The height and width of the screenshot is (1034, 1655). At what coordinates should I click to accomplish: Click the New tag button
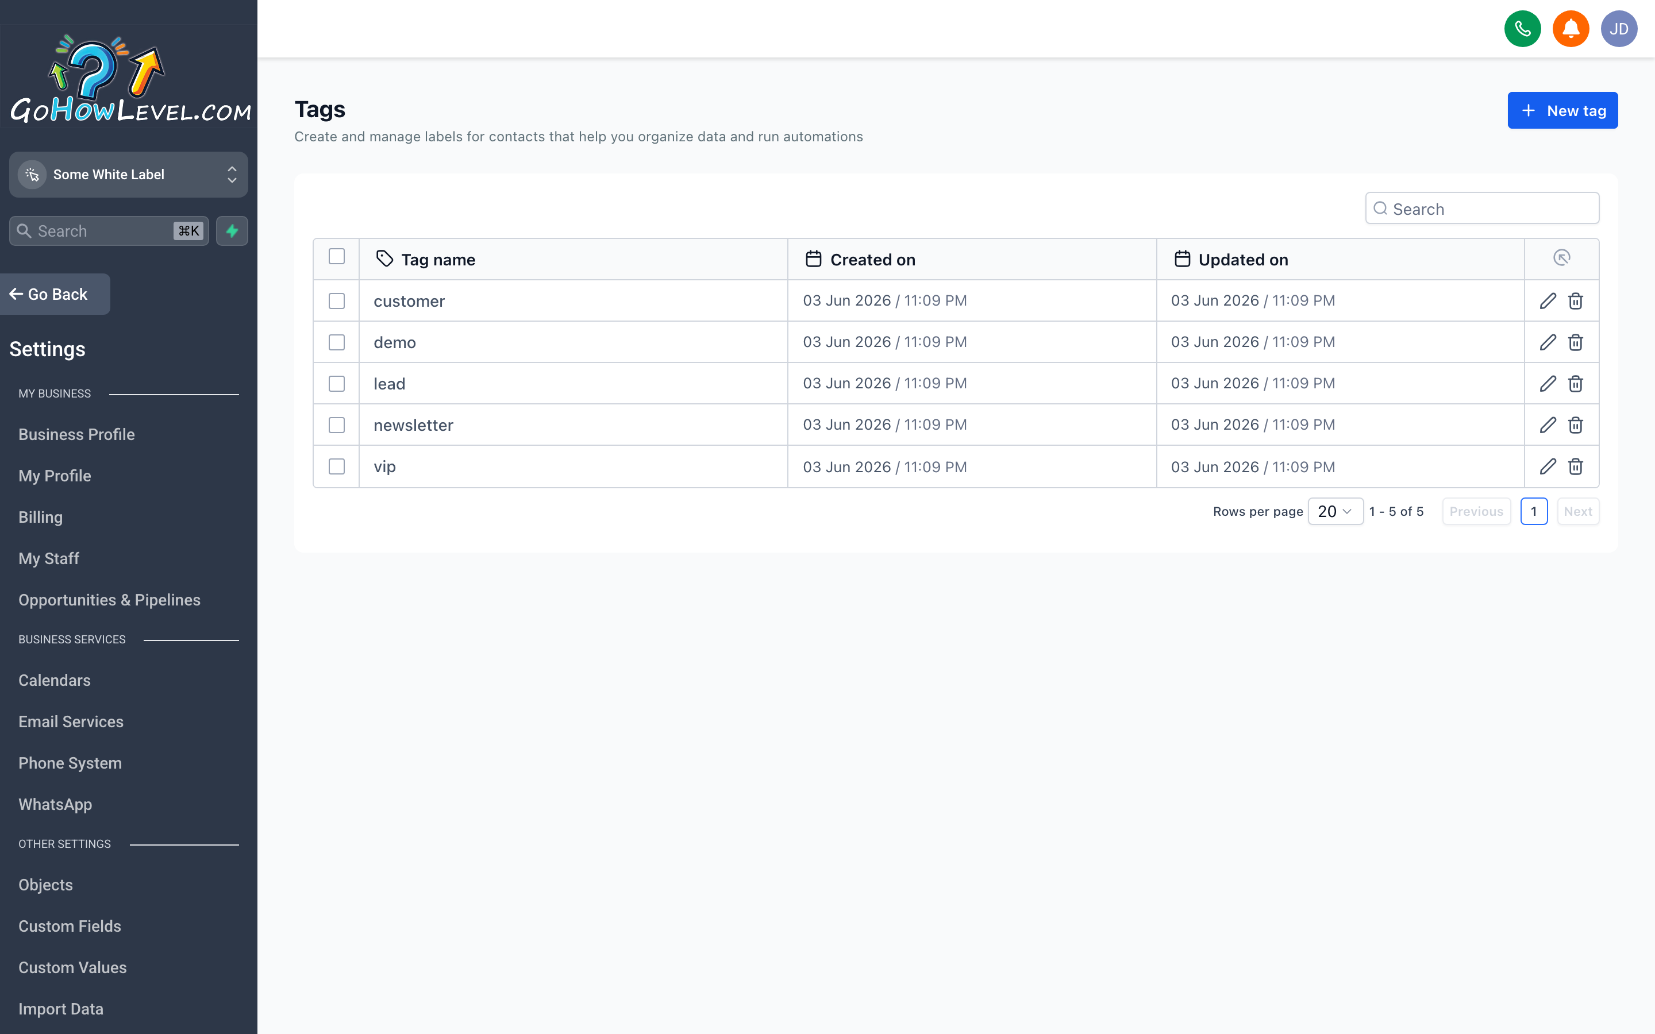[x=1562, y=110]
